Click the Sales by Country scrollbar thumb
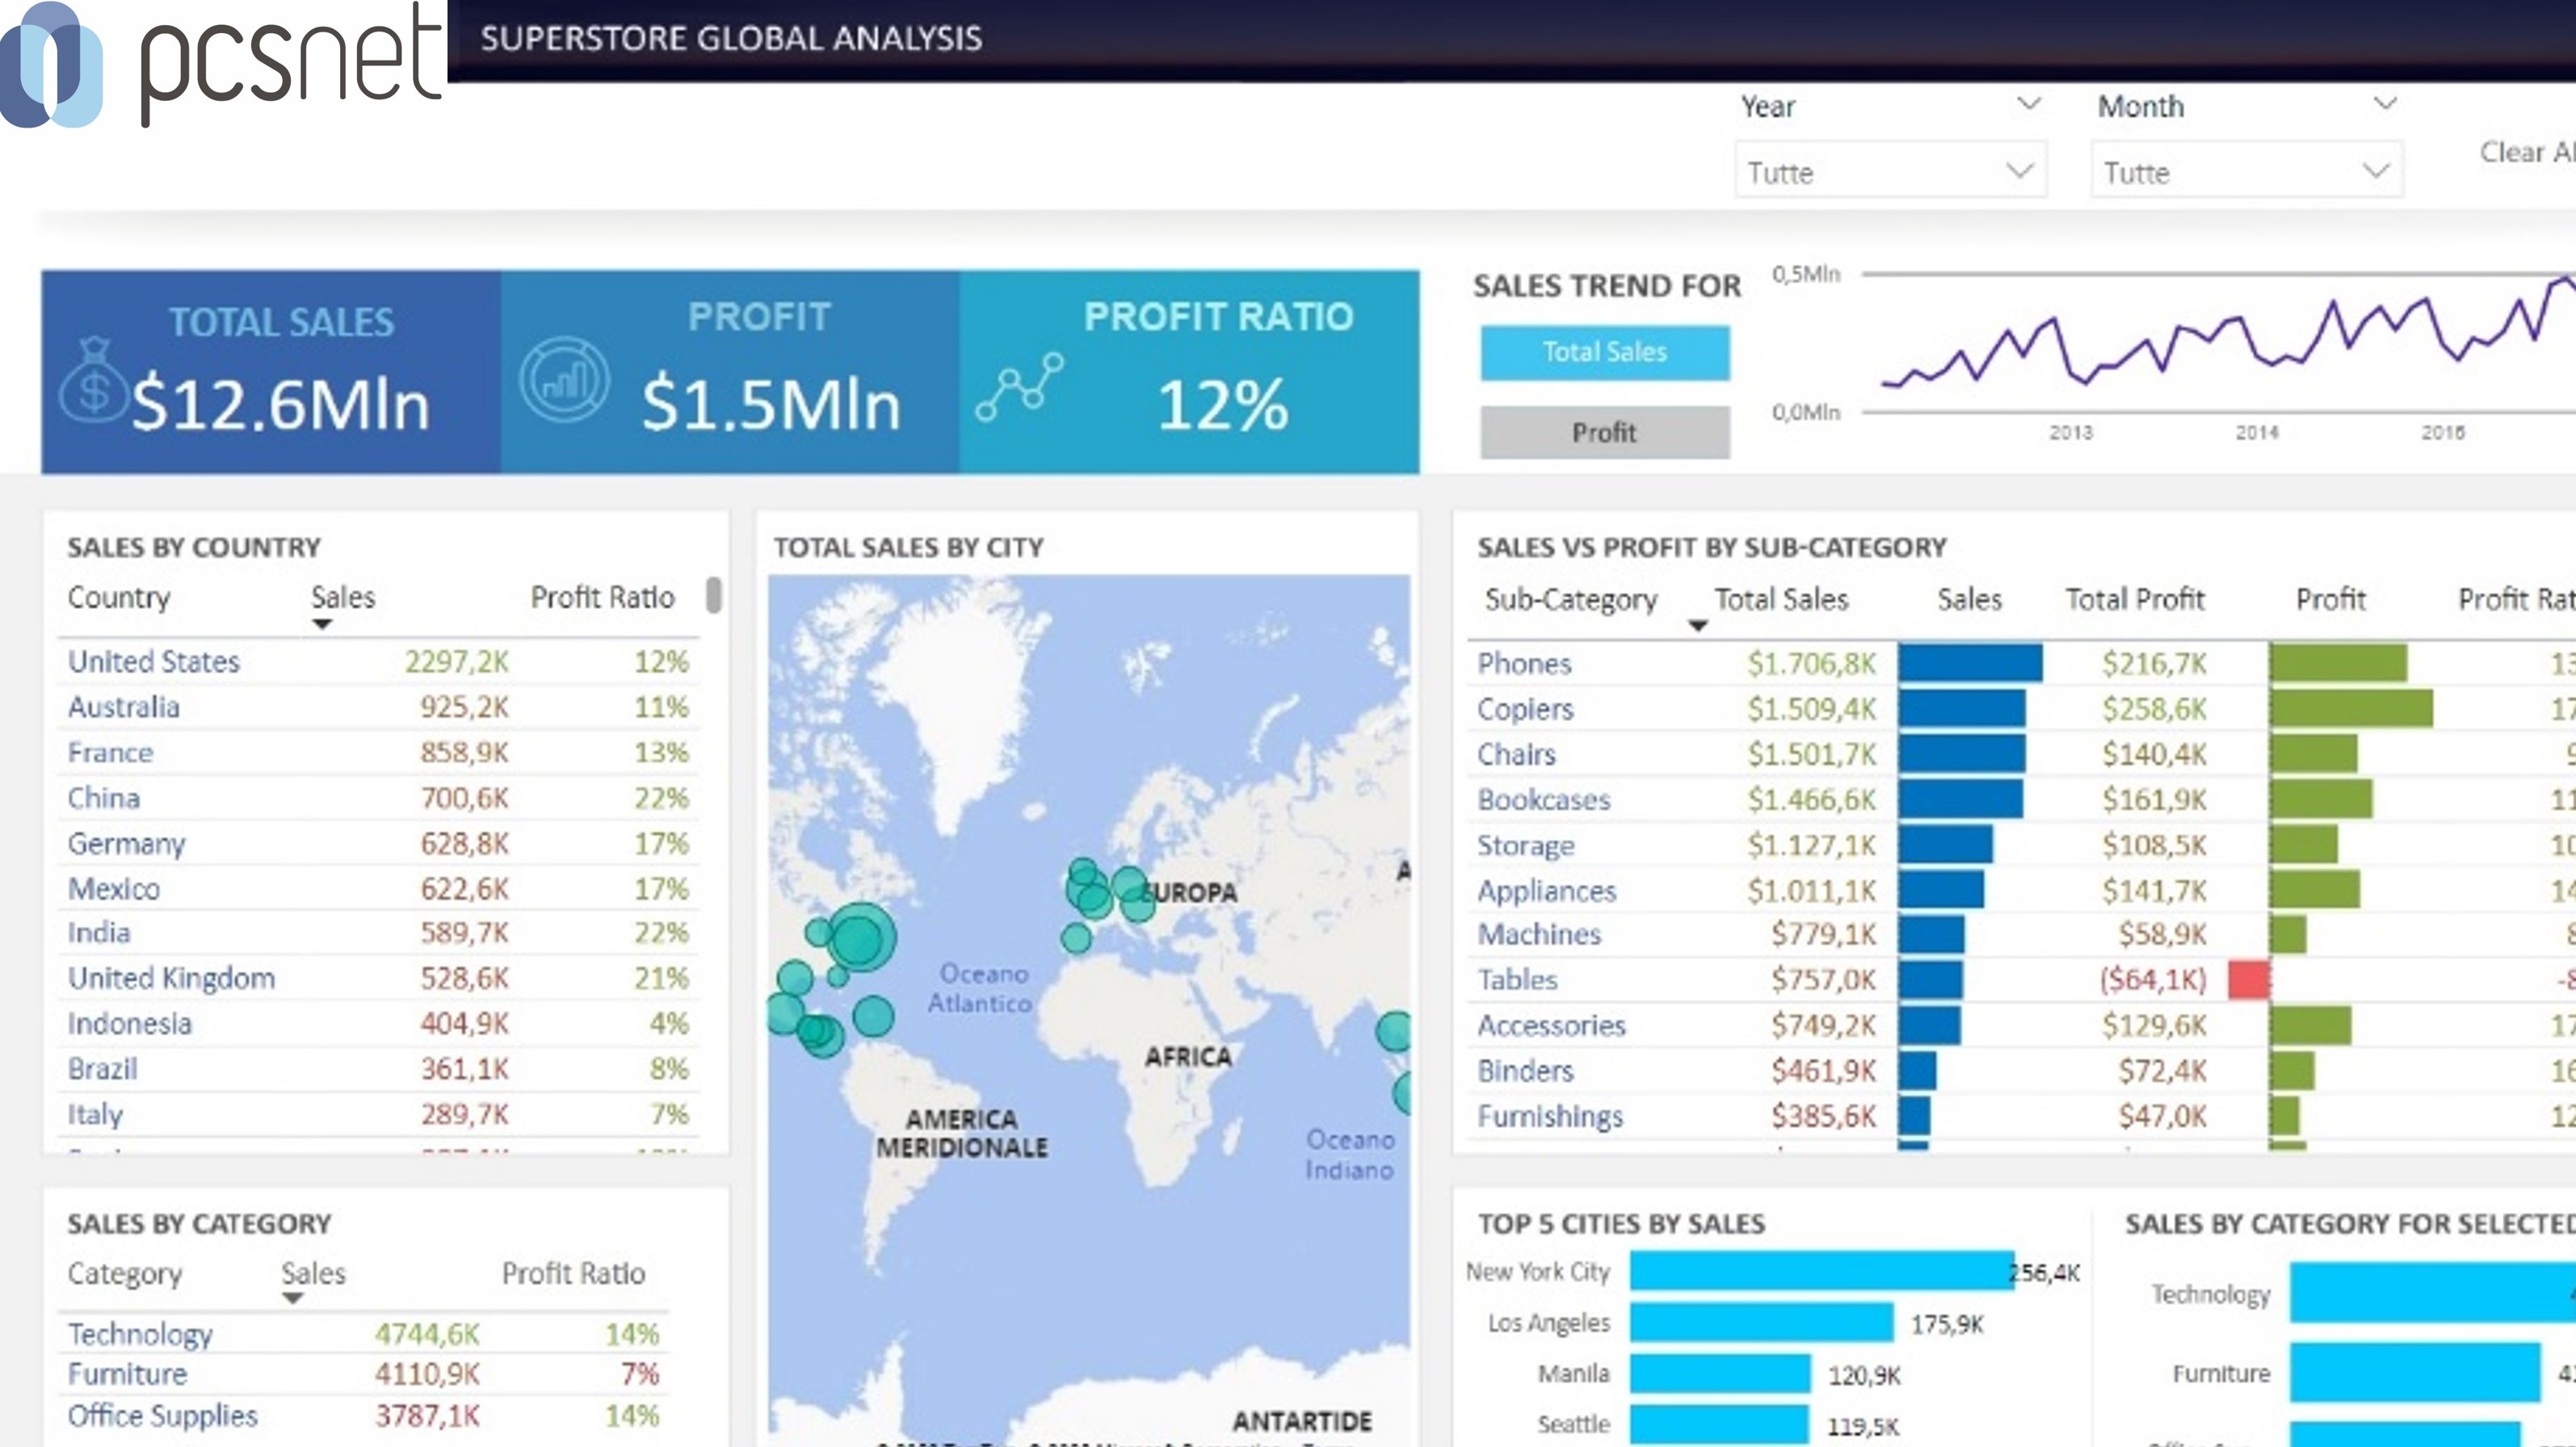The height and width of the screenshot is (1447, 2576). pos(713,594)
